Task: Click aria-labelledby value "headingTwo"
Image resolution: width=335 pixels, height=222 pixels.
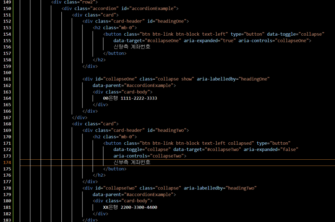Action: [241, 188]
